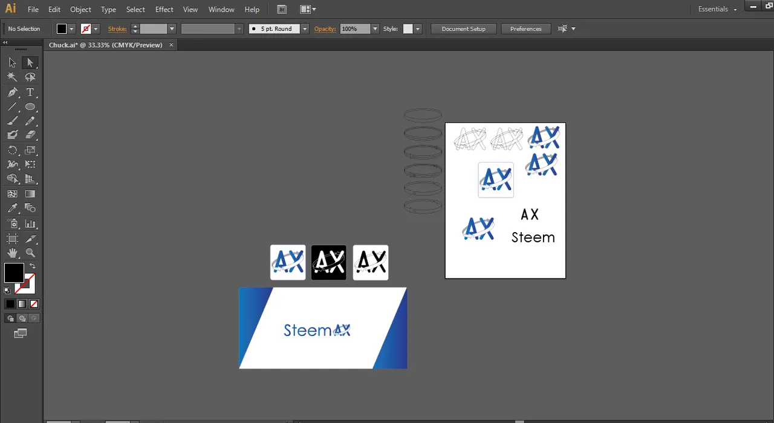Select the Free Transform tool
This screenshot has width=774, height=423.
pyautogui.click(x=30, y=164)
